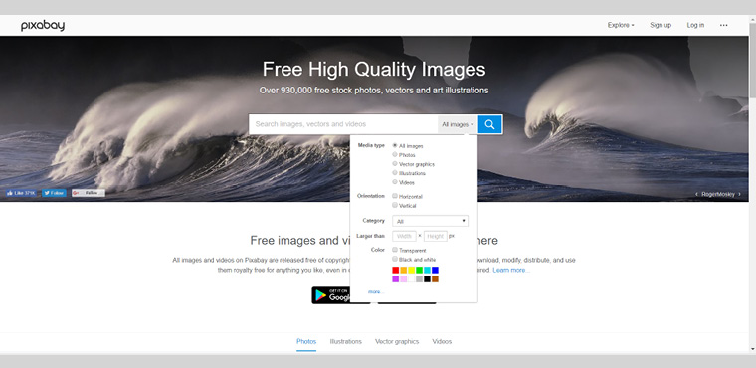Click the Log in link
Screen dimensions: 756x368
pos(695,25)
